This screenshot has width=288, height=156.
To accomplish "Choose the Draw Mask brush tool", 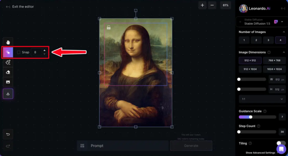I will pyautogui.click(x=8, y=62).
